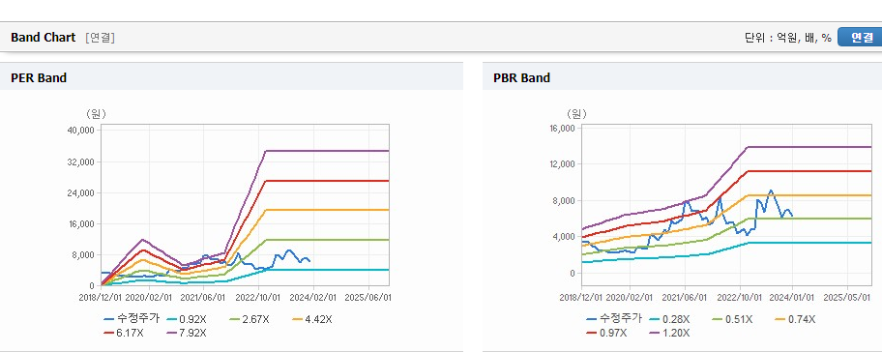The height and width of the screenshot is (352, 882).
Task: Select the 0.97X red legend entry
Action: [x=606, y=333]
